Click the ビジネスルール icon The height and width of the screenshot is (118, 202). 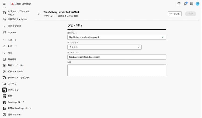pos(4,71)
